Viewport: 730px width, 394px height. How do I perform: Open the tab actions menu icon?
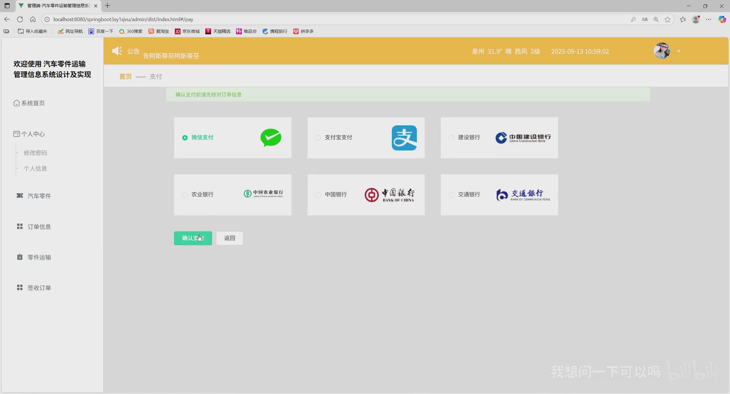pyautogui.click(x=7, y=6)
